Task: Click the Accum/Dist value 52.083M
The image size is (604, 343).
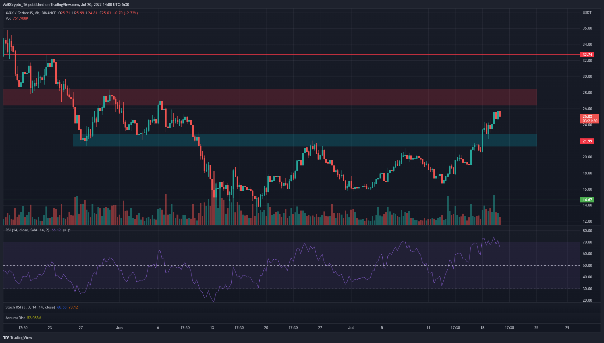Action: coord(34,318)
